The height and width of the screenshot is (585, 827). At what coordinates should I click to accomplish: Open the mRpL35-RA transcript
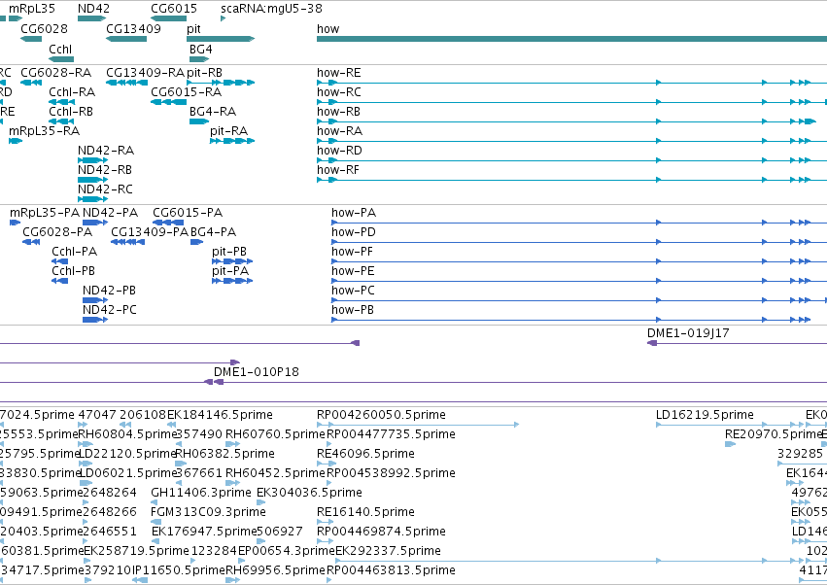45,131
